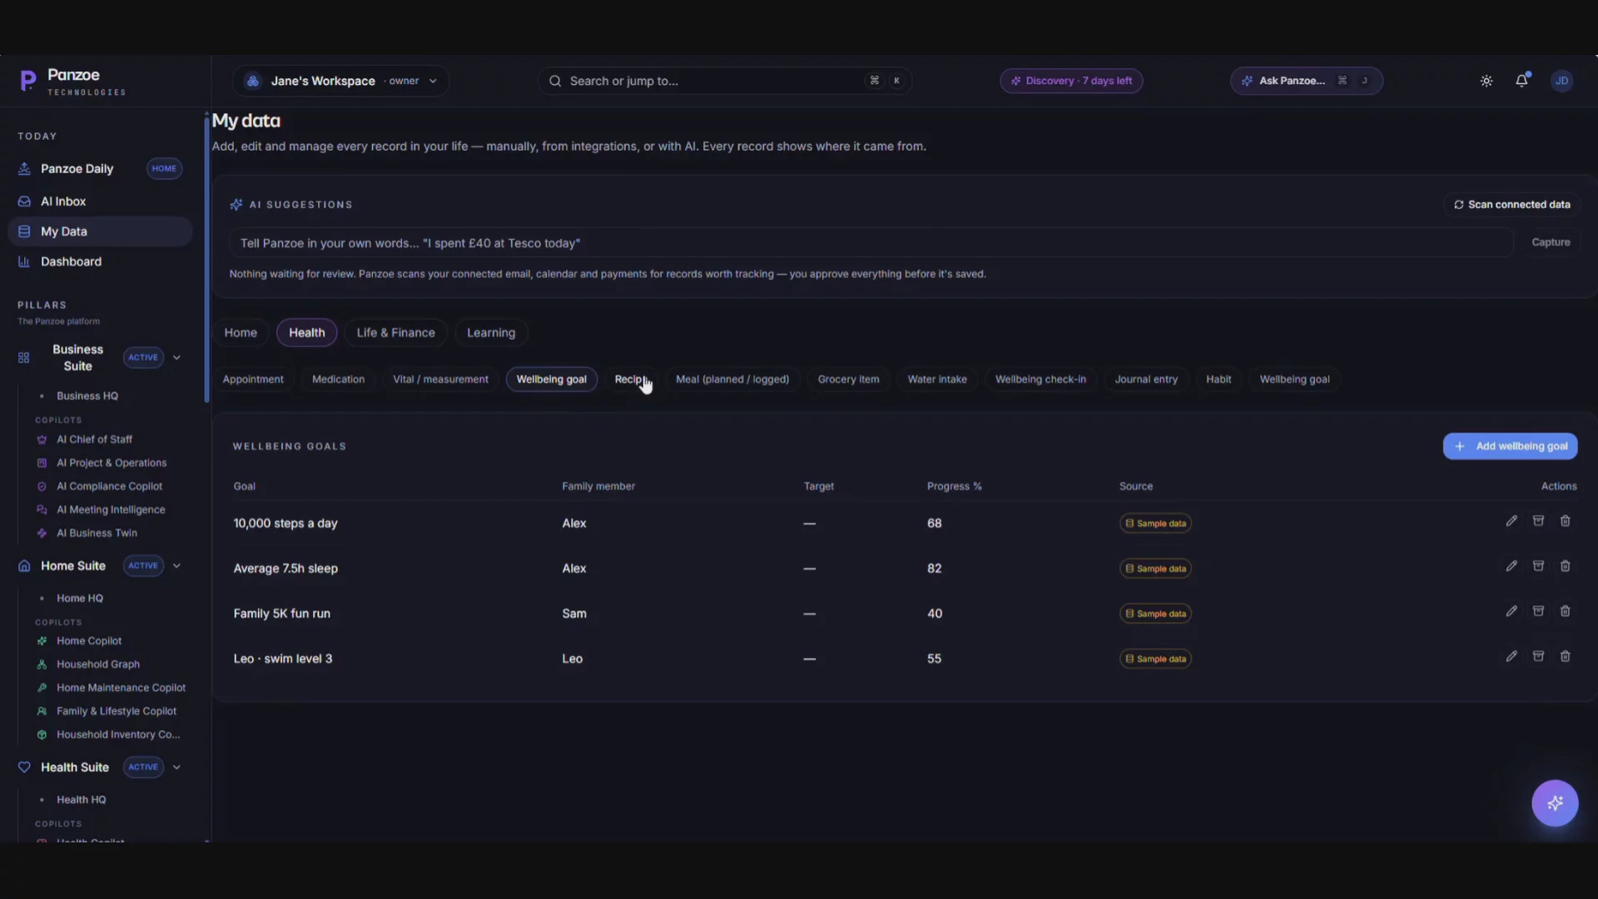Delete the 10,000 steps a day goal
Image resolution: width=1598 pixels, height=899 pixels.
(1565, 521)
